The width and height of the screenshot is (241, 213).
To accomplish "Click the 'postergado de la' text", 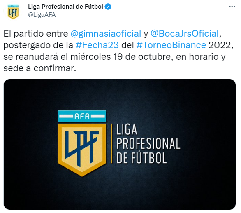I will click(38, 45).
